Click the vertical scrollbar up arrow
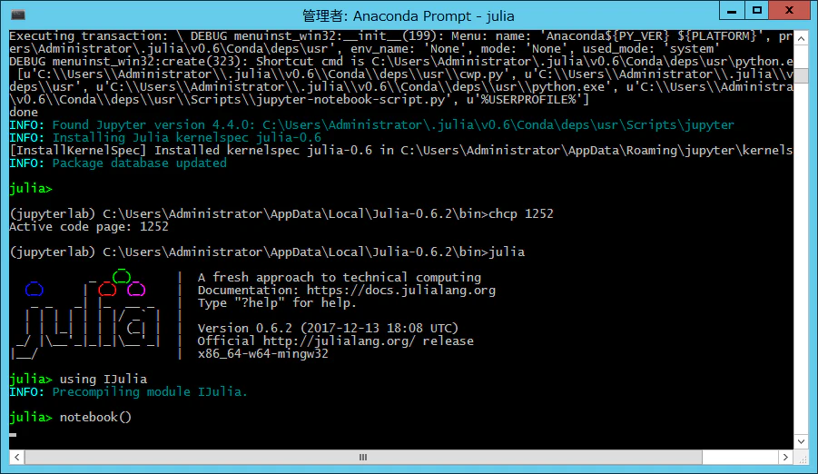Image resolution: width=818 pixels, height=474 pixels. coord(801,38)
